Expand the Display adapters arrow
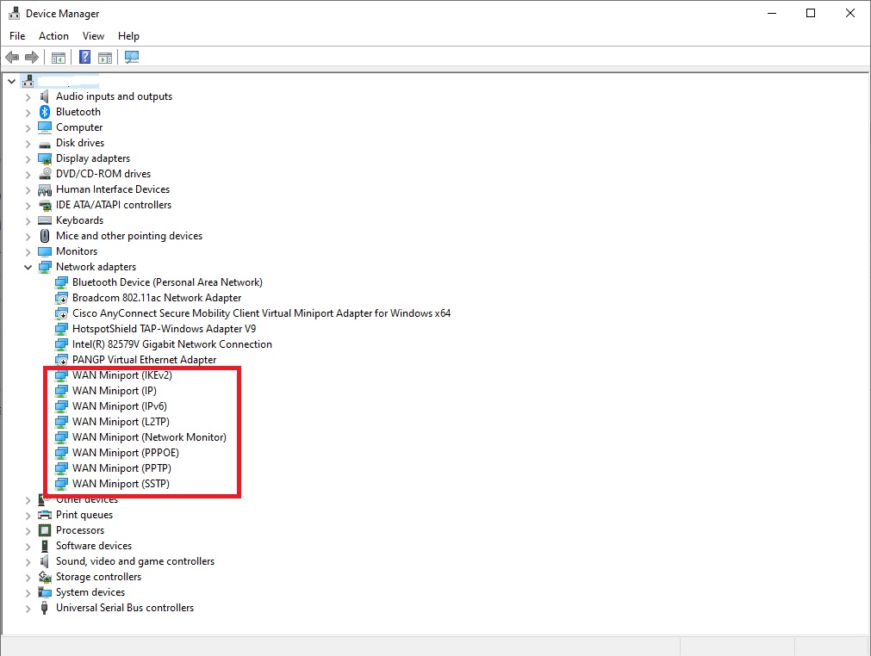Viewport: 871px width, 656px height. click(28, 159)
